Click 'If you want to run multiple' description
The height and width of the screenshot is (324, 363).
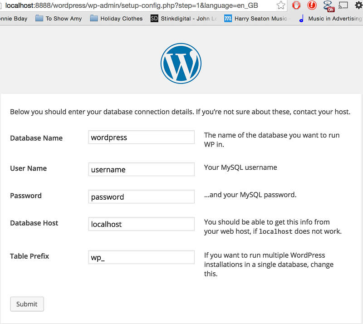point(269,265)
